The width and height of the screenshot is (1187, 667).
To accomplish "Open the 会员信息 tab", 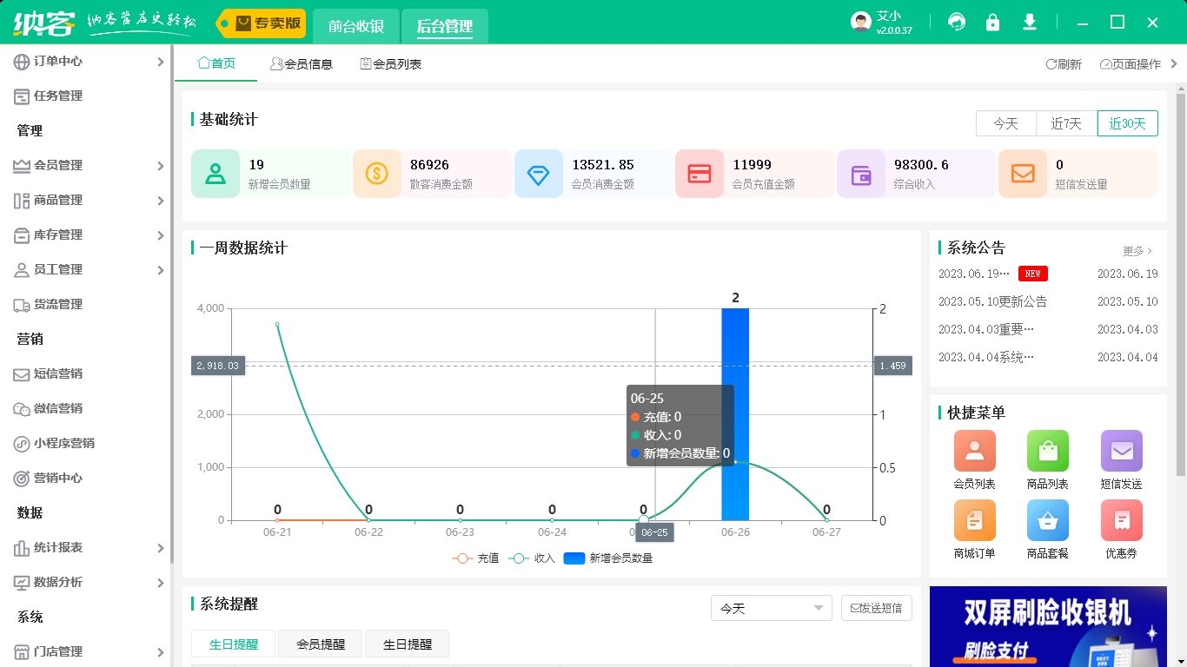I will 302,63.
